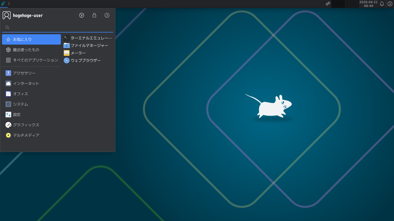Viewport: 394px width, 221px height.
Task: Click the Whisker menu launcher icon in panel
Action: 3,4
